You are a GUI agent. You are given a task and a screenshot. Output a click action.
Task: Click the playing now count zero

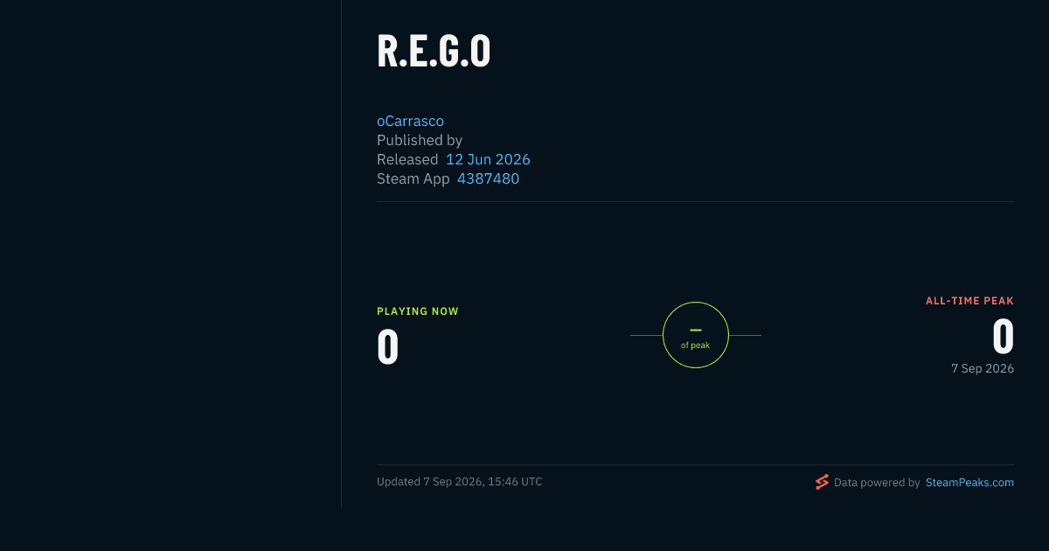pos(388,347)
